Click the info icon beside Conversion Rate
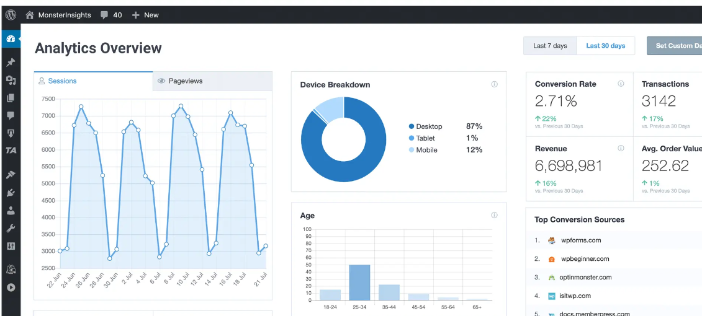Screen dimensions: 702x316 click(621, 84)
